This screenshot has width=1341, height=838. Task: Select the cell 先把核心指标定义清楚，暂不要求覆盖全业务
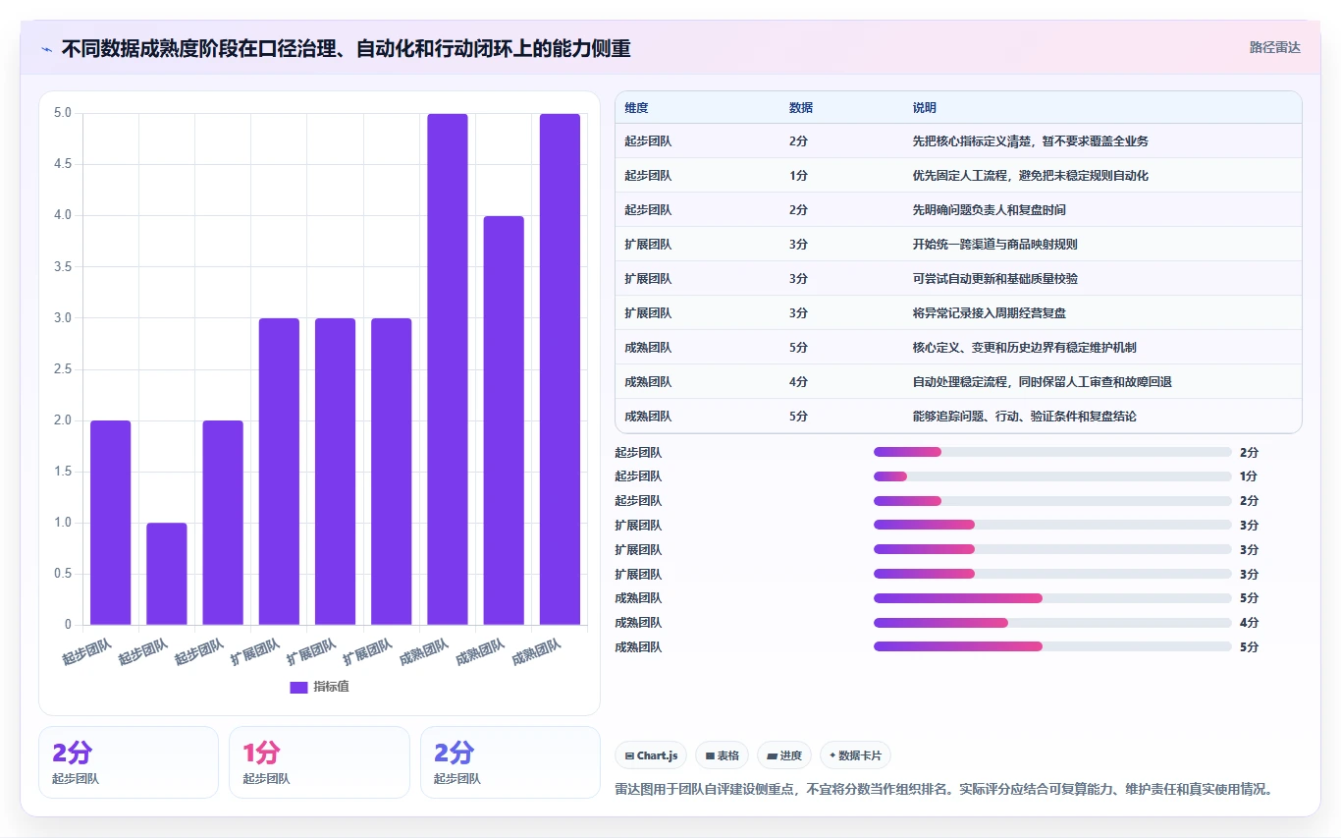[x=1031, y=141]
